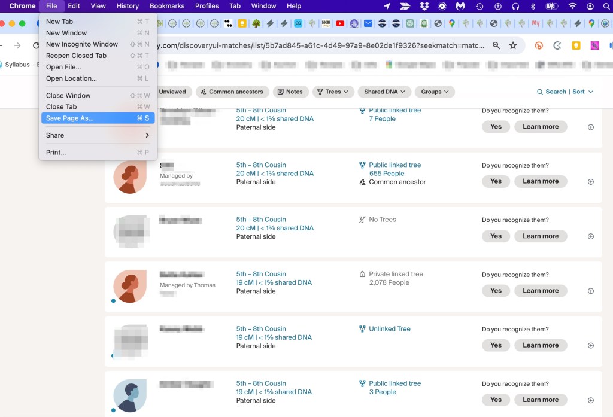Click Yes for the 655 People match

tap(496, 181)
